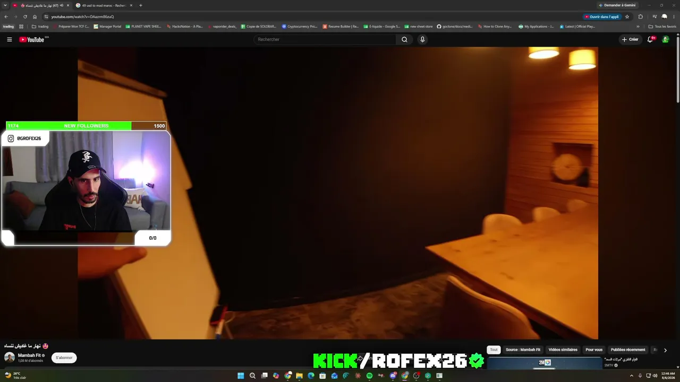The height and width of the screenshot is (382, 680).
Task: Click the YouTube search magnifier button
Action: coord(404,39)
